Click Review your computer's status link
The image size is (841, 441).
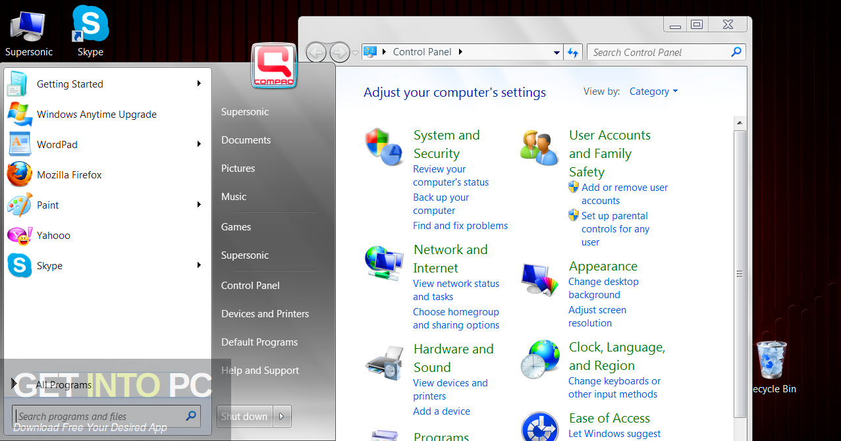[450, 176]
